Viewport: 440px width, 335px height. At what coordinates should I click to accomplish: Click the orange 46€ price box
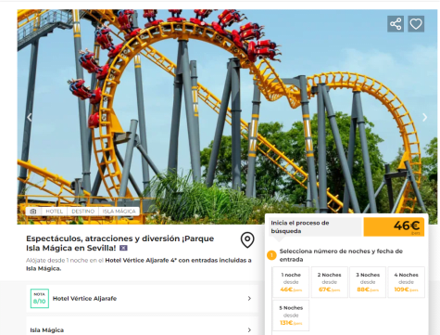coord(394,227)
